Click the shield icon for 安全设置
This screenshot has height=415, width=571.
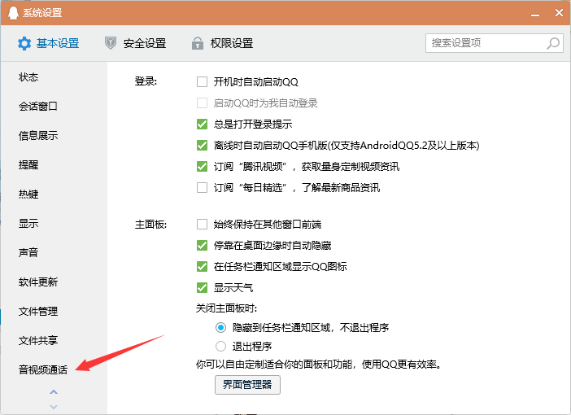click(111, 43)
